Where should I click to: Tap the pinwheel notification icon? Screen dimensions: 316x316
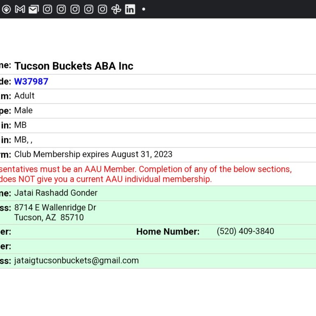point(116,9)
